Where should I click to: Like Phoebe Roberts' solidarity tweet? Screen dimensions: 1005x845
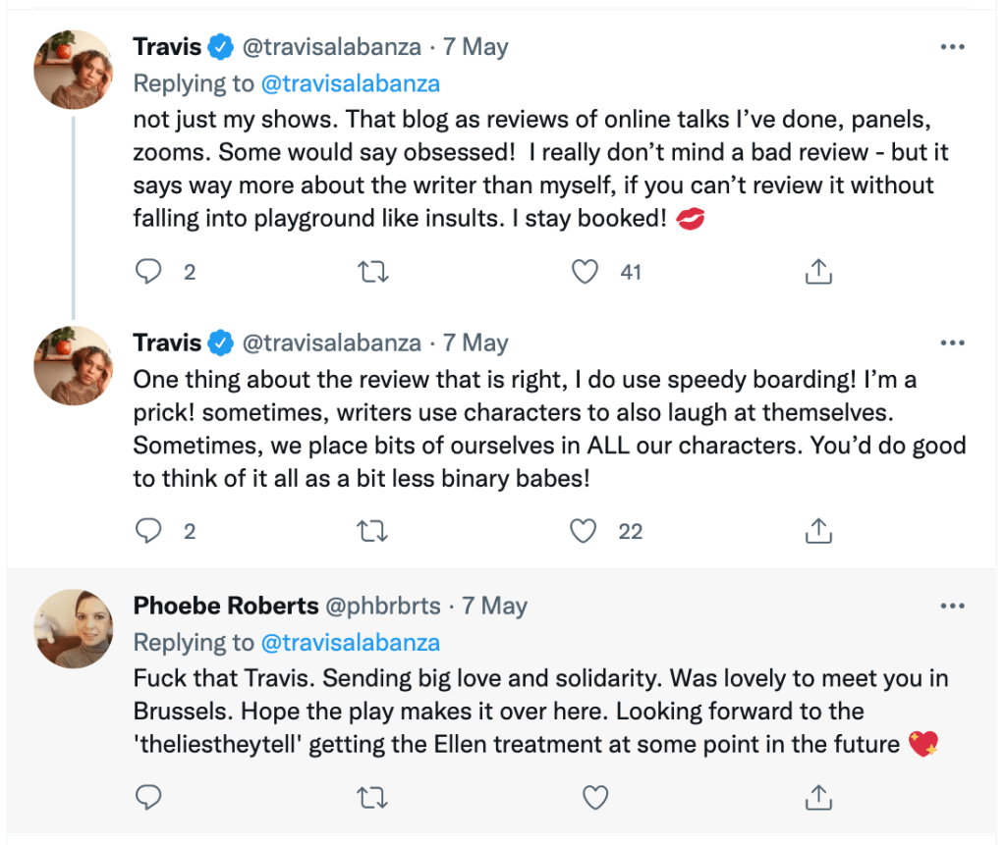click(595, 796)
